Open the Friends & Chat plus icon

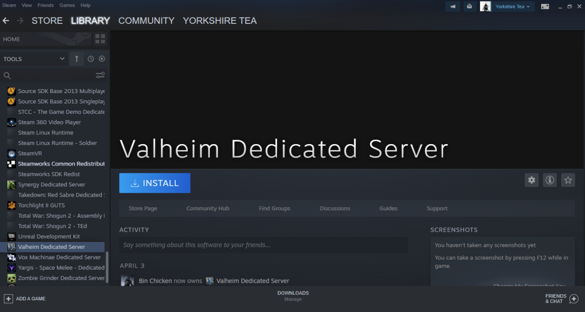[x=574, y=298]
